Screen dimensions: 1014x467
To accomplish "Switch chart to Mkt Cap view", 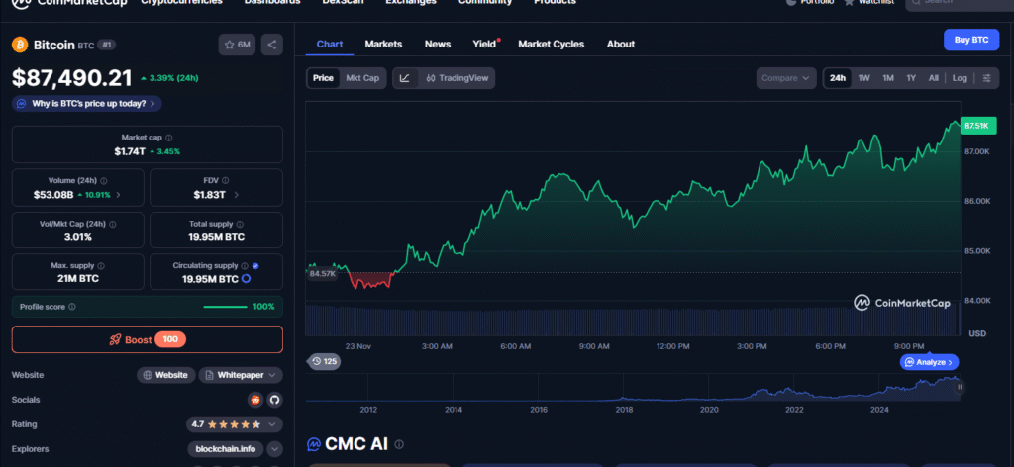I will [362, 78].
